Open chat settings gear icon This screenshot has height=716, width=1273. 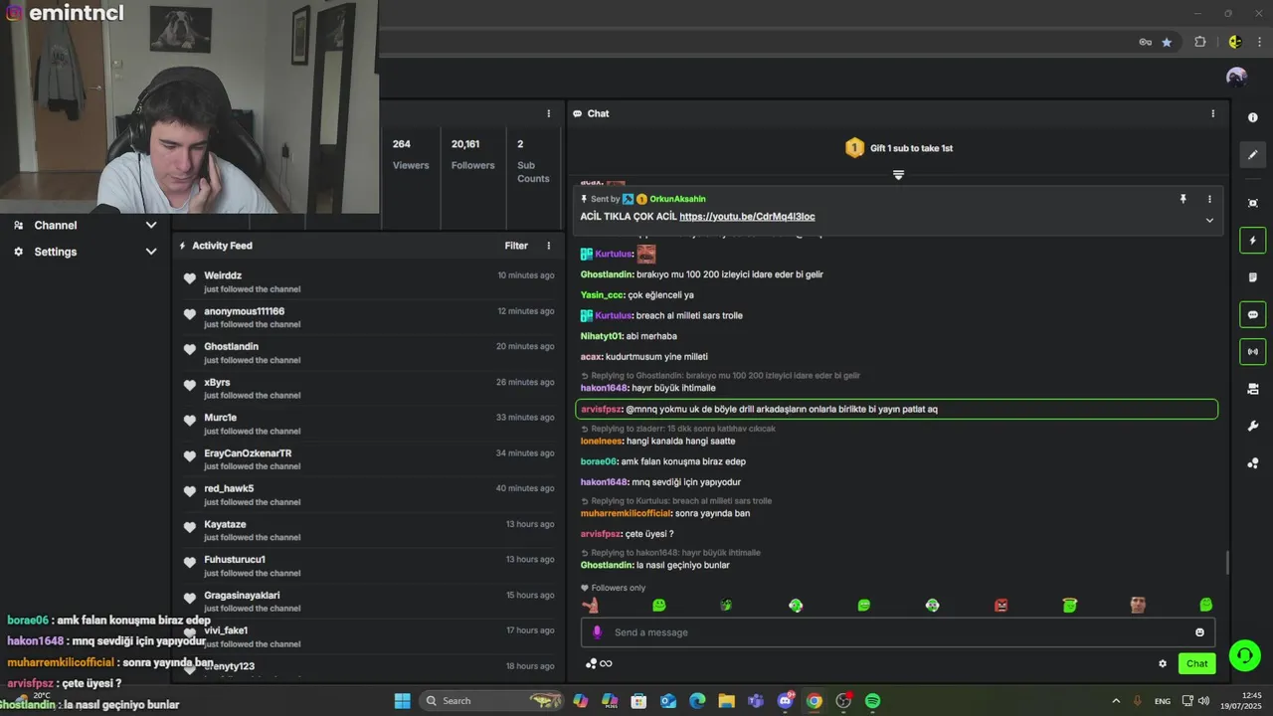click(x=1162, y=663)
